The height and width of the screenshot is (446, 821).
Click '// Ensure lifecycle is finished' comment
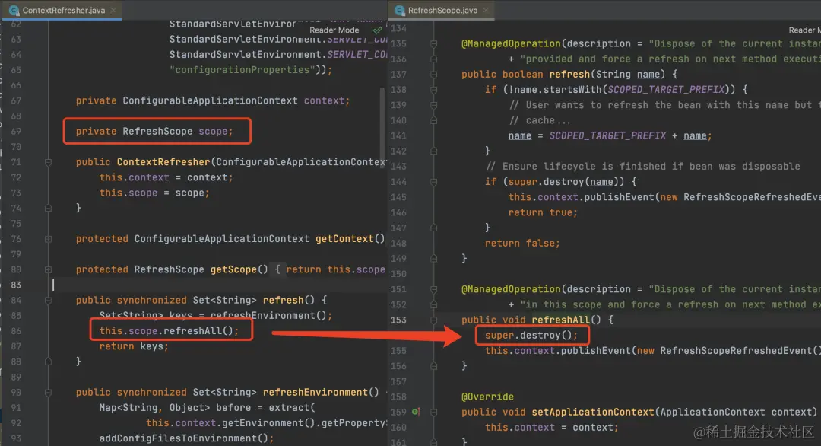click(x=642, y=166)
